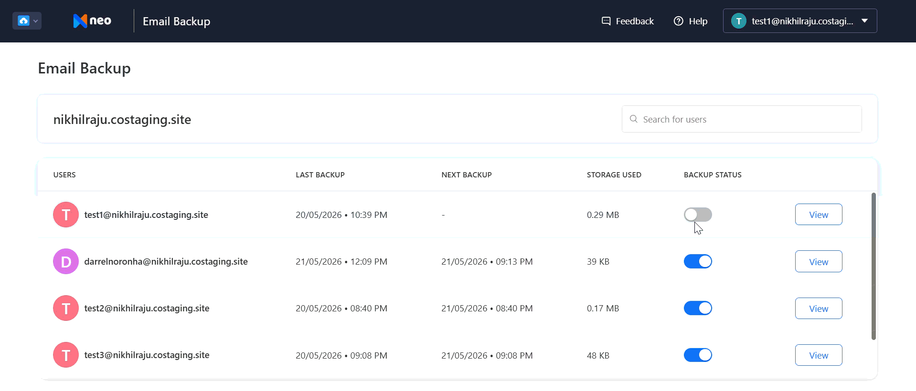916x391 pixels.
Task: View backups for test3 user
Action: (819, 355)
